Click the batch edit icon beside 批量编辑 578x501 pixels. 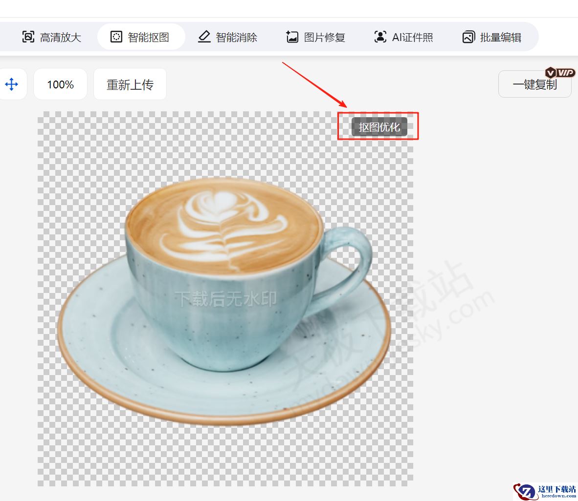tap(468, 37)
